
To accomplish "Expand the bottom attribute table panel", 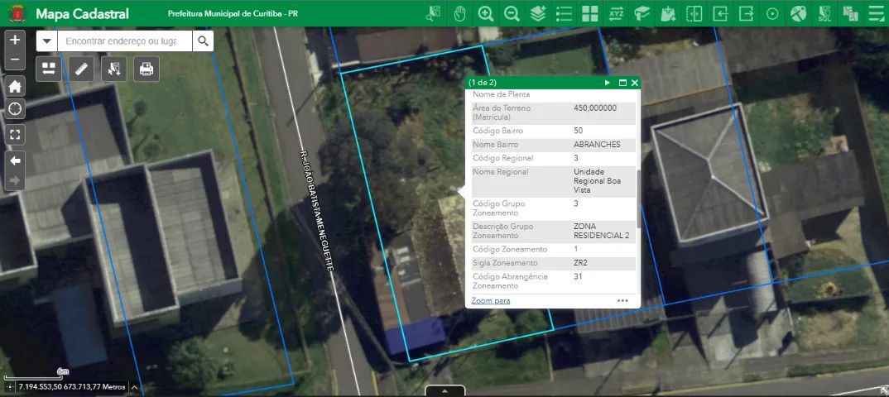I will pos(444,390).
